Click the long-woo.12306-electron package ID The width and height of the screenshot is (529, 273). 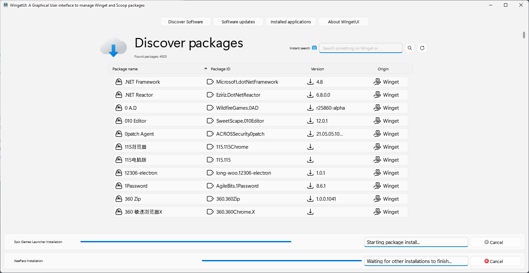244,173
